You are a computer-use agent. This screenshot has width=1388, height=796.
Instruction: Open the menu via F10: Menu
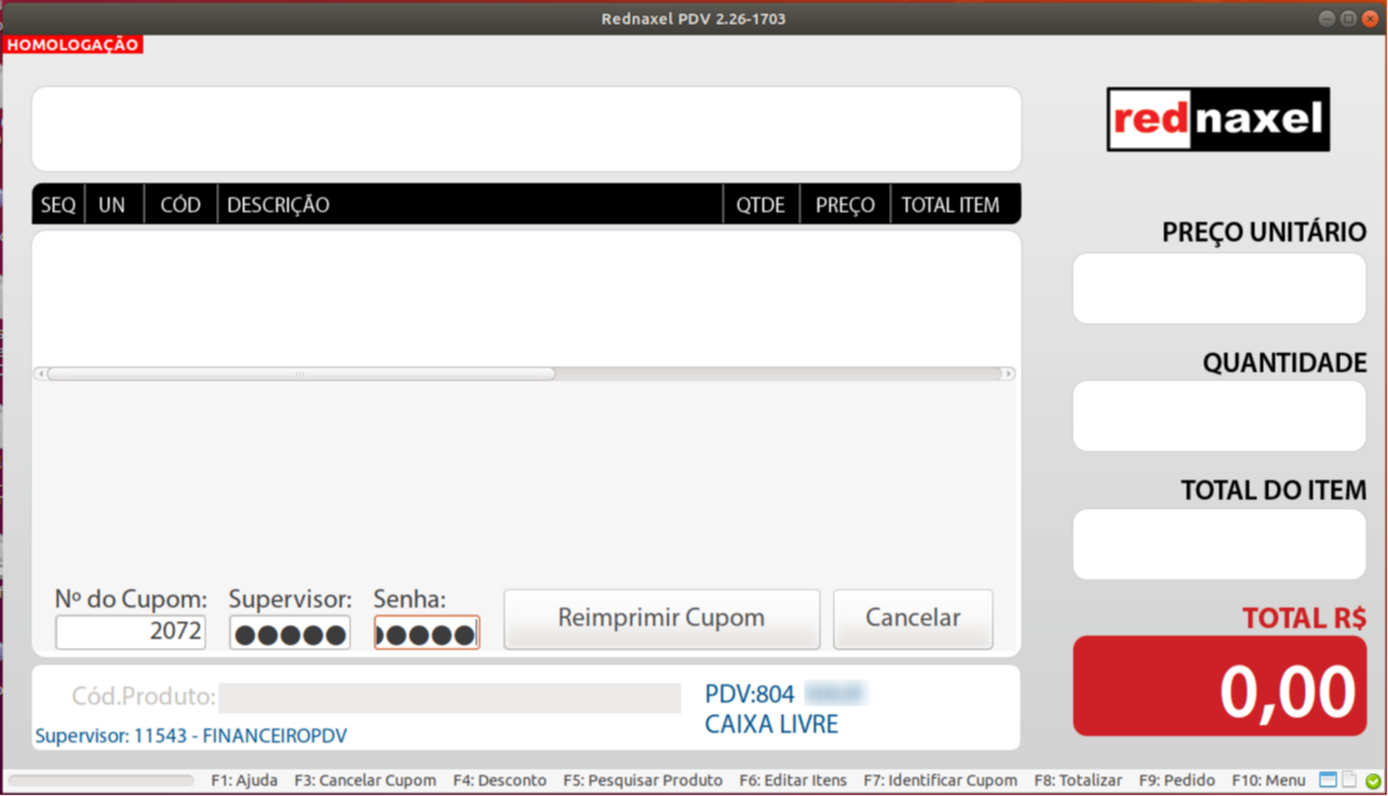pos(1268,780)
